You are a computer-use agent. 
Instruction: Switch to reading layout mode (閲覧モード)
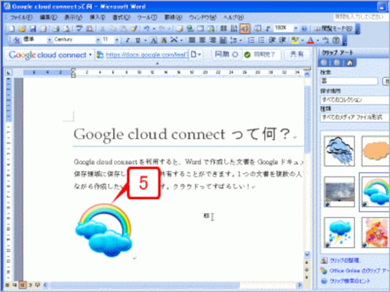coord(333,29)
